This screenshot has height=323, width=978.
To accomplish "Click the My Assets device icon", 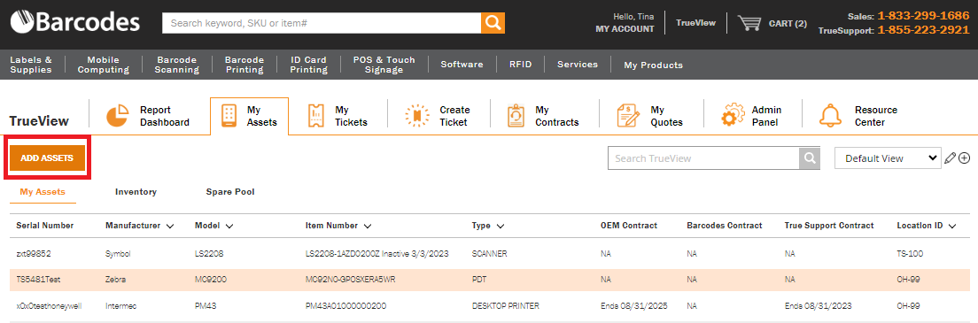I will coord(229,116).
